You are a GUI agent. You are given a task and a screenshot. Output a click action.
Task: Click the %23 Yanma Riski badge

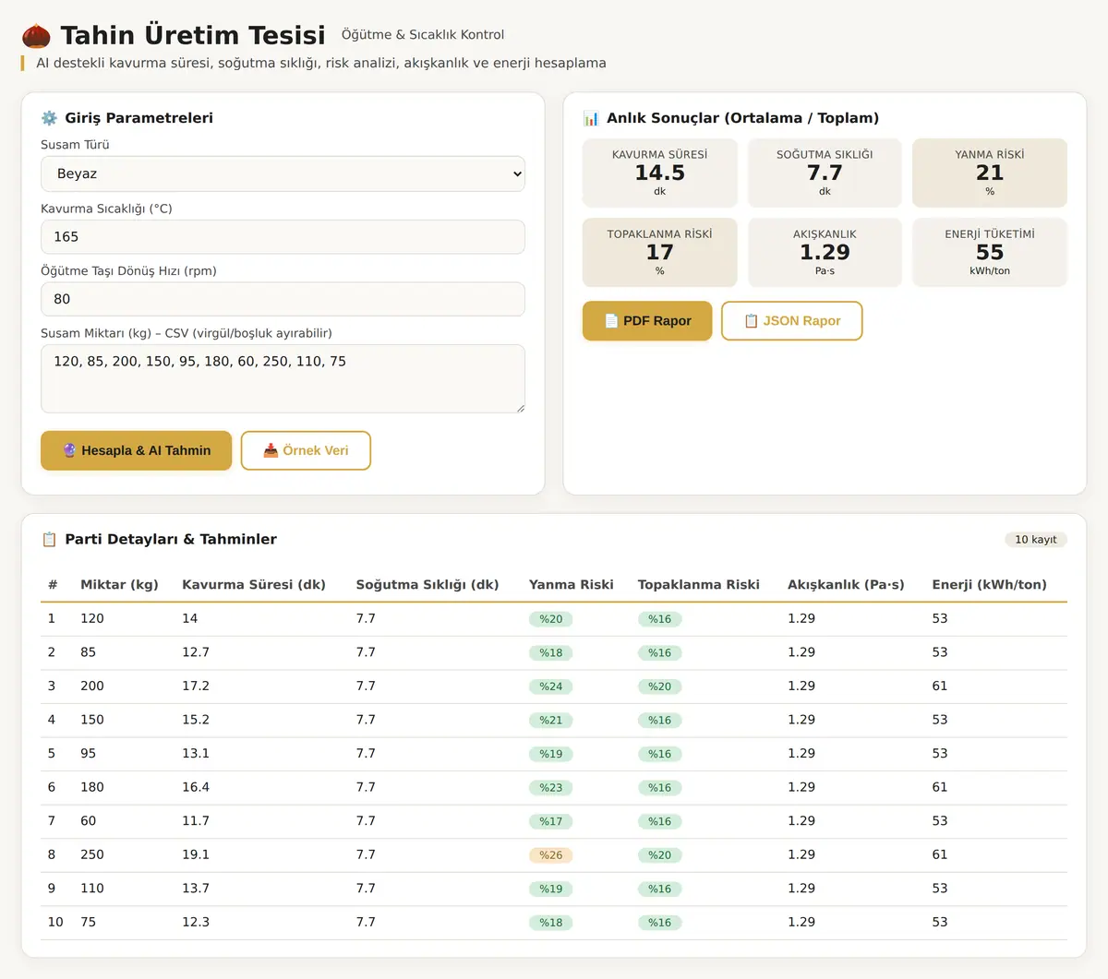pyautogui.click(x=551, y=788)
